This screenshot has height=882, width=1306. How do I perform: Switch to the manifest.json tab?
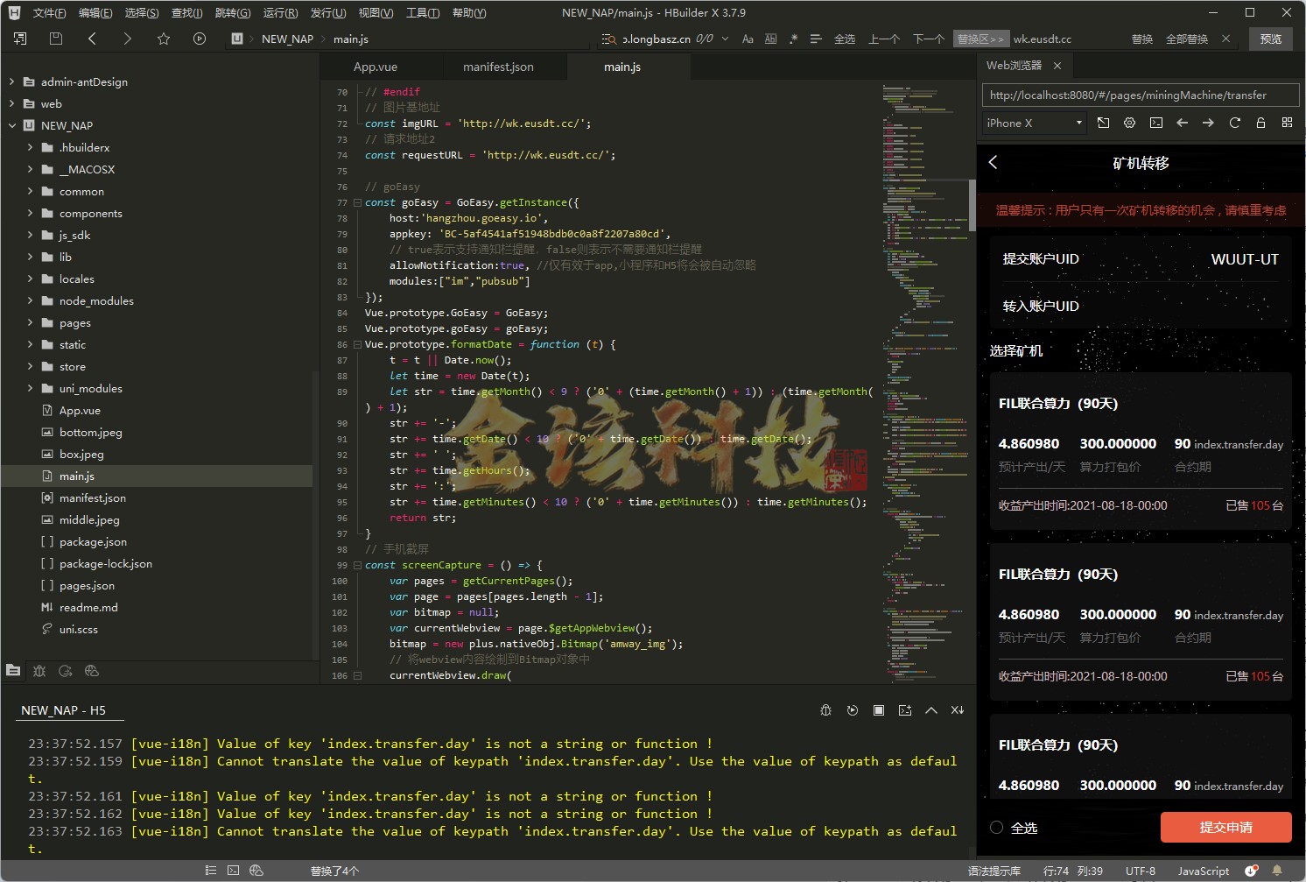tap(498, 67)
